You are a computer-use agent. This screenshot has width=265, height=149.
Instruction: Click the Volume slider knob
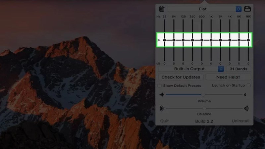point(203,95)
